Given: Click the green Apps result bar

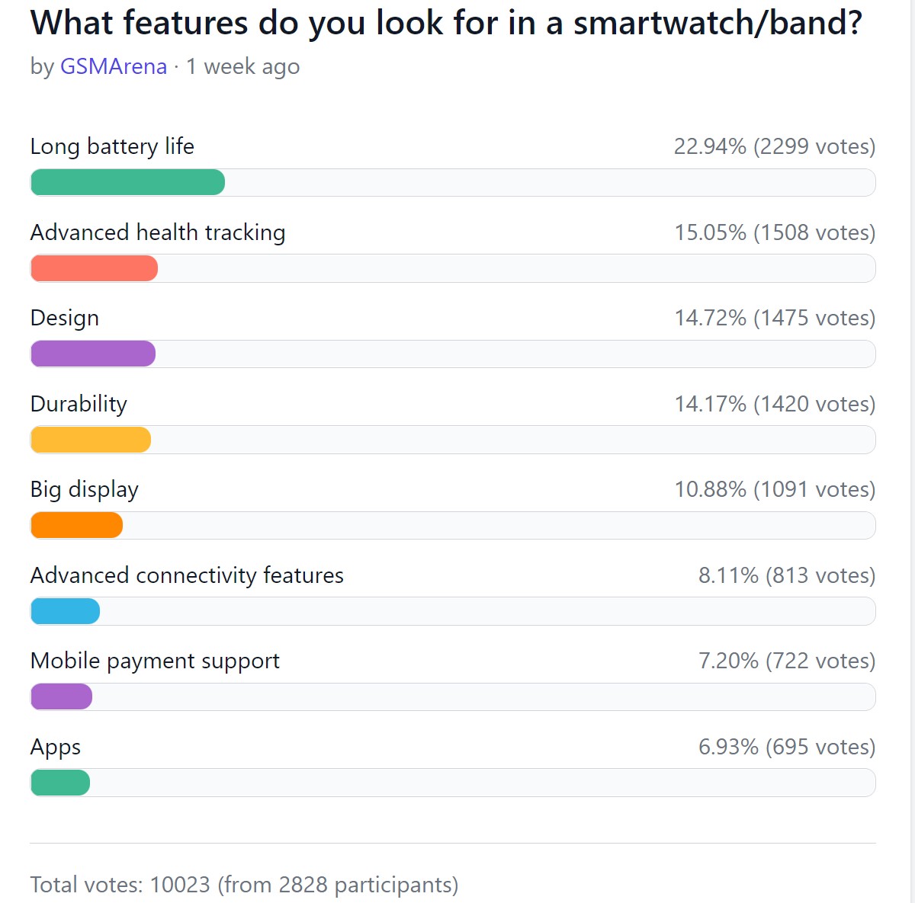Looking at the screenshot, I should (x=60, y=783).
